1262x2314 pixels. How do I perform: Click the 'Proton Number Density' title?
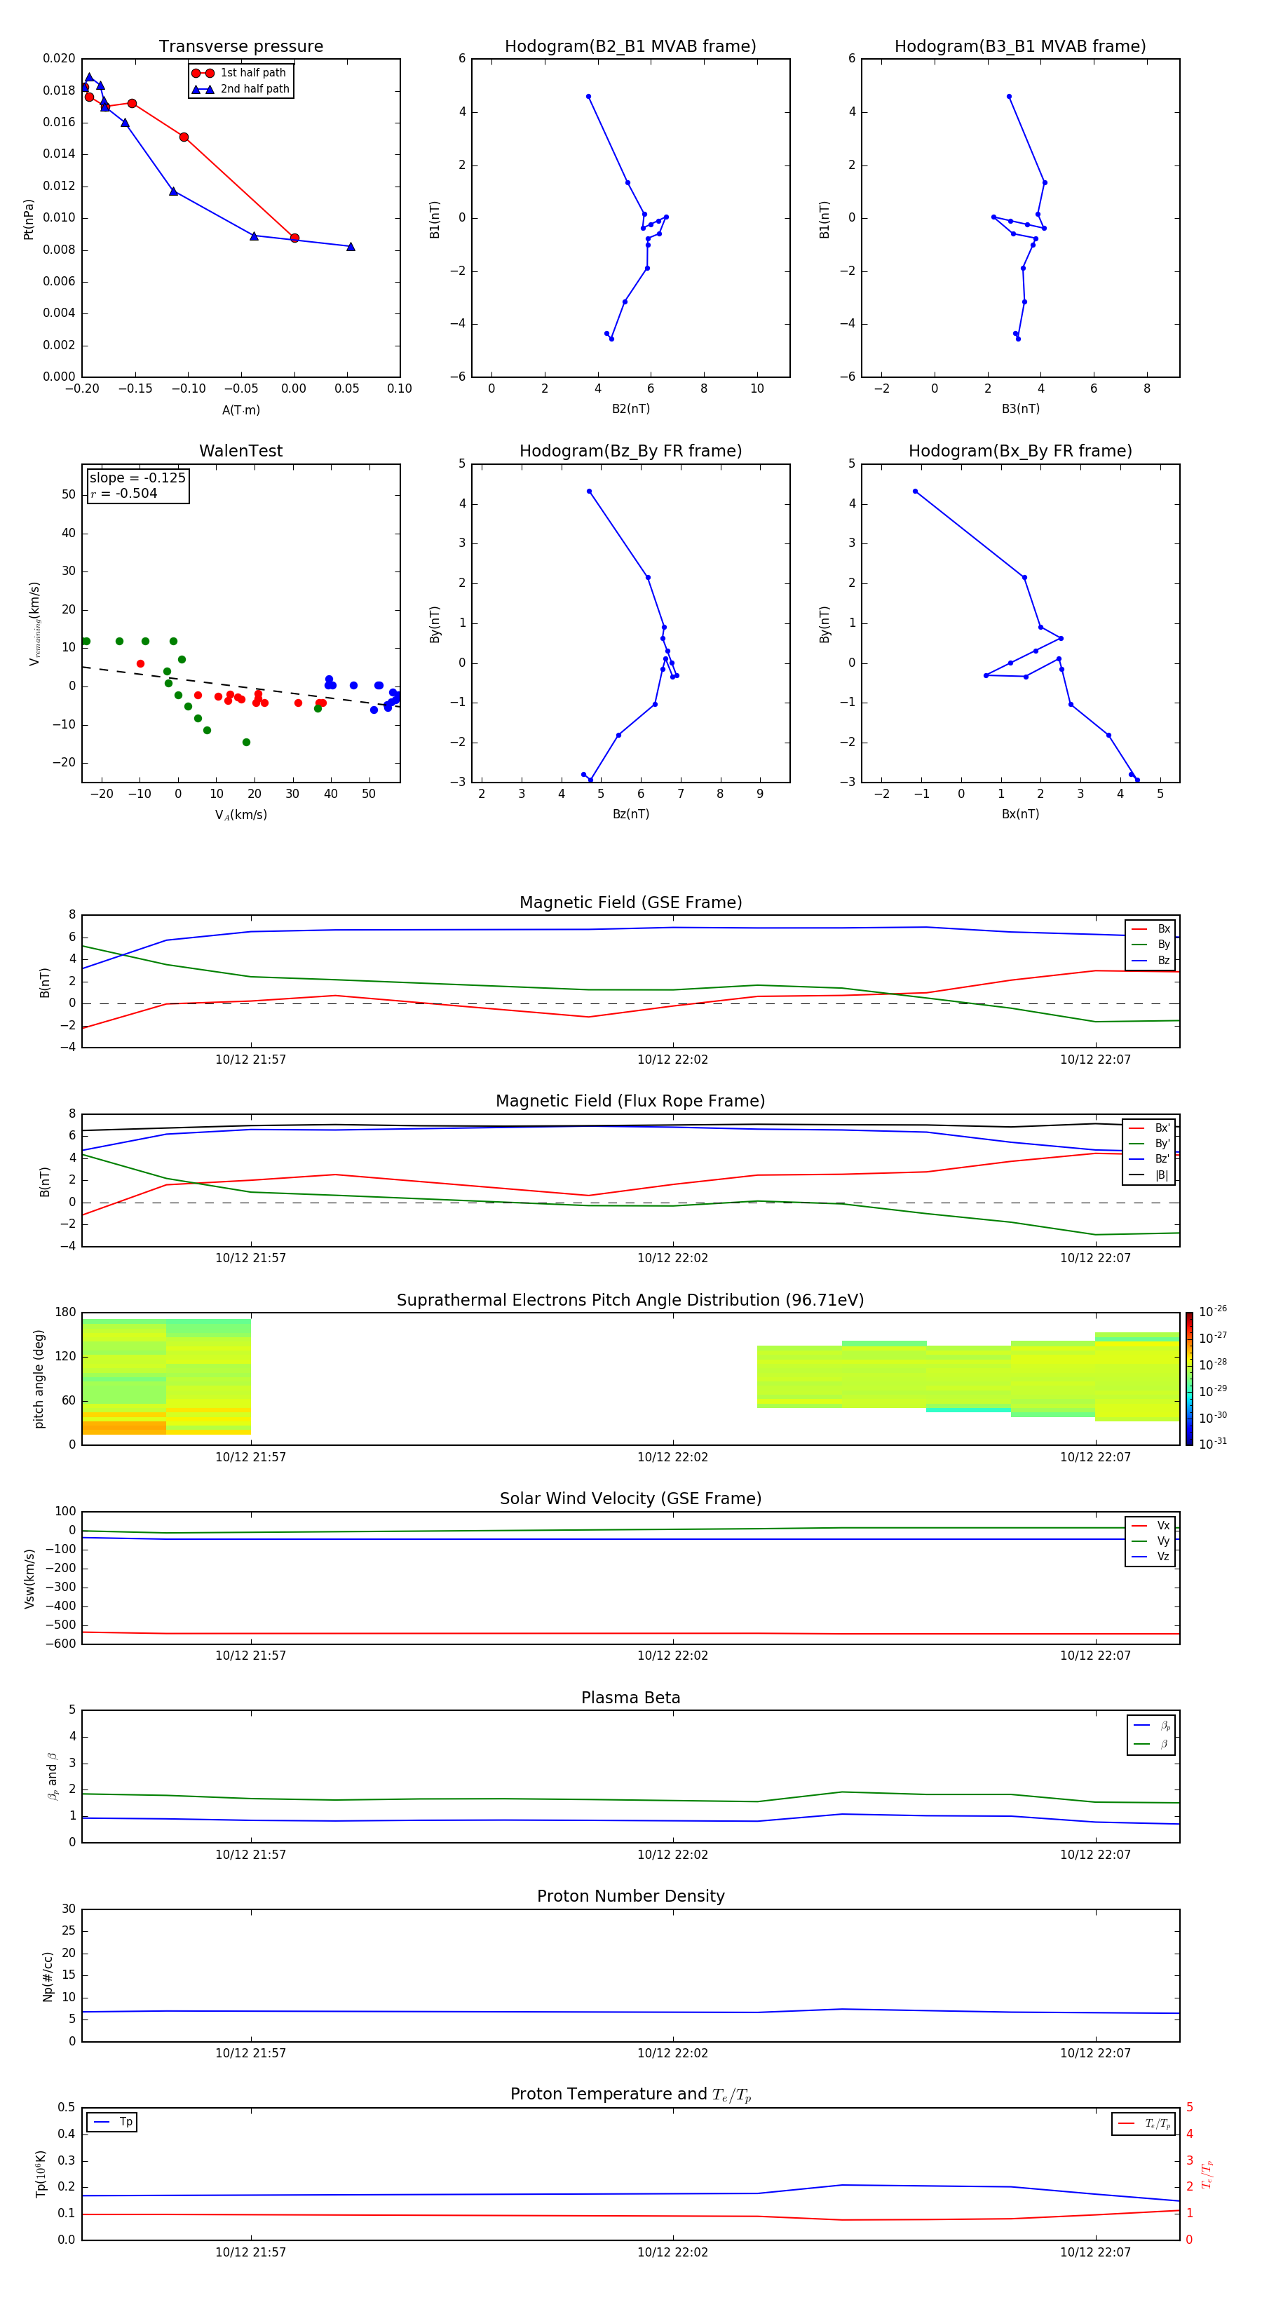630,1896
